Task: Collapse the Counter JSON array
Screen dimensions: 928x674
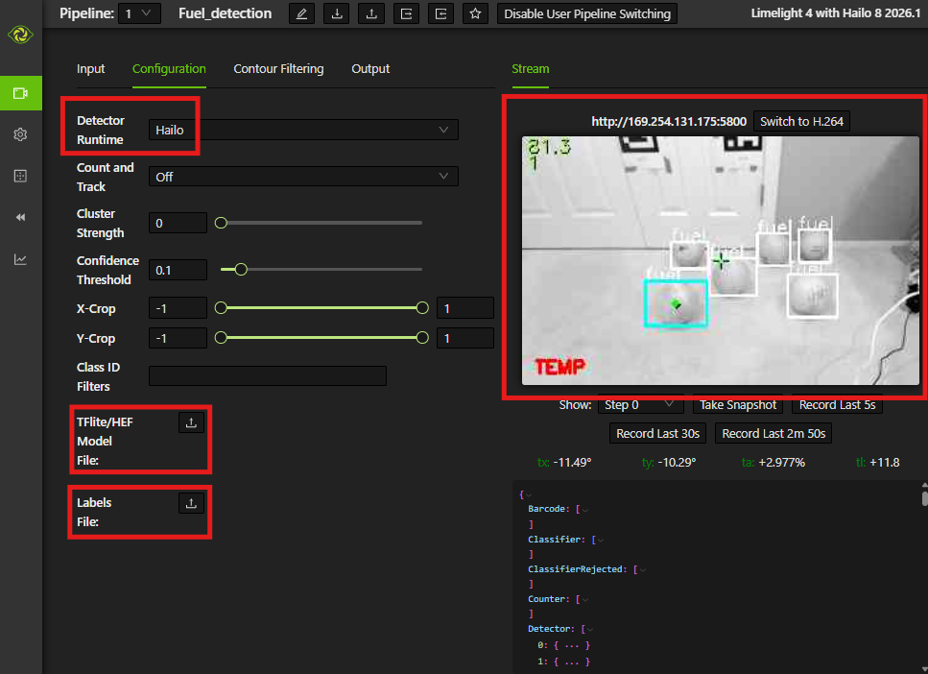Action: point(585,599)
